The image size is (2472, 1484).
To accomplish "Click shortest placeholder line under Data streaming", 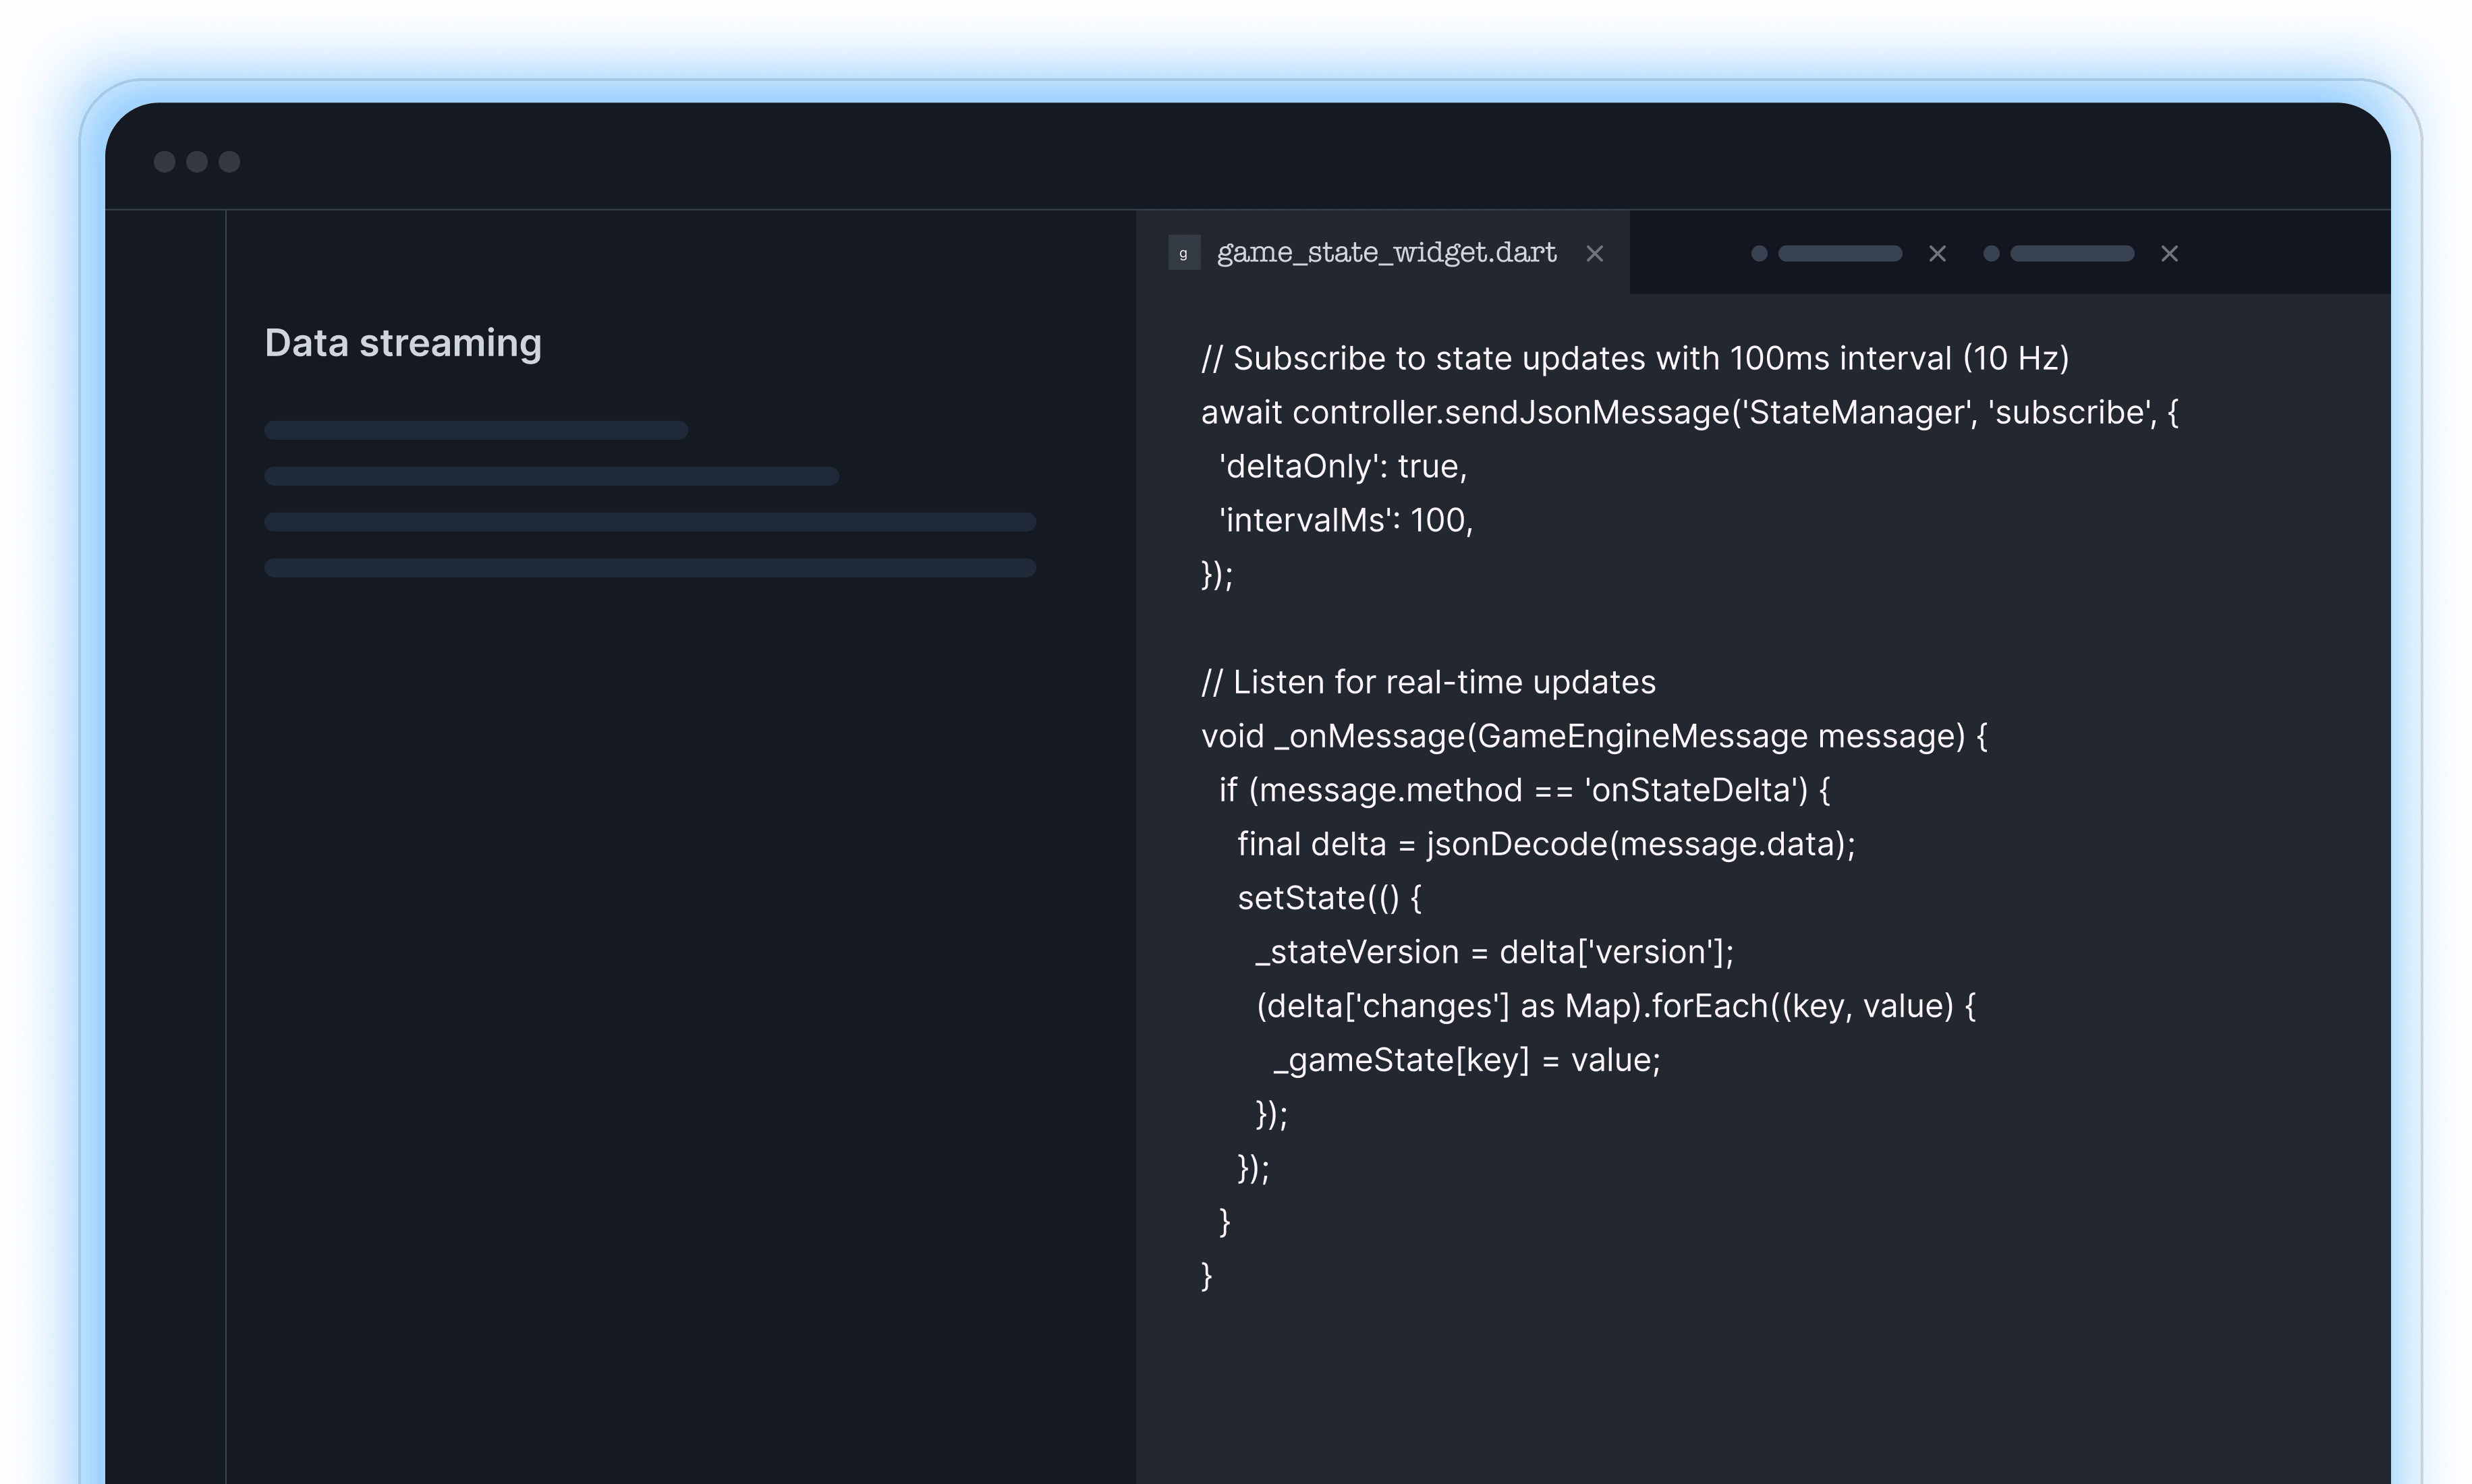I will tap(475, 430).
